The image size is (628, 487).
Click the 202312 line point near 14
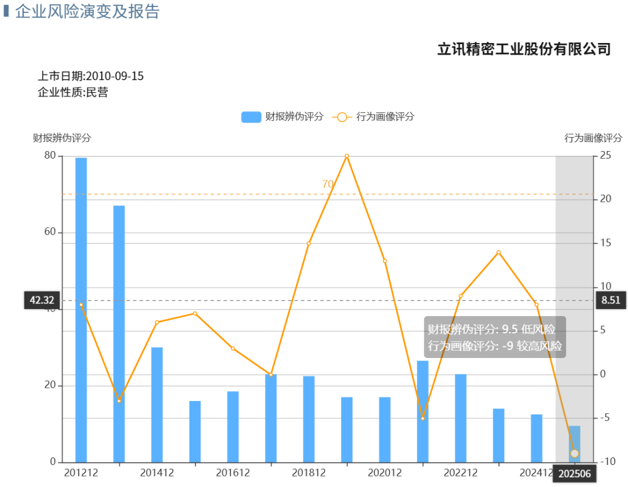coord(499,252)
